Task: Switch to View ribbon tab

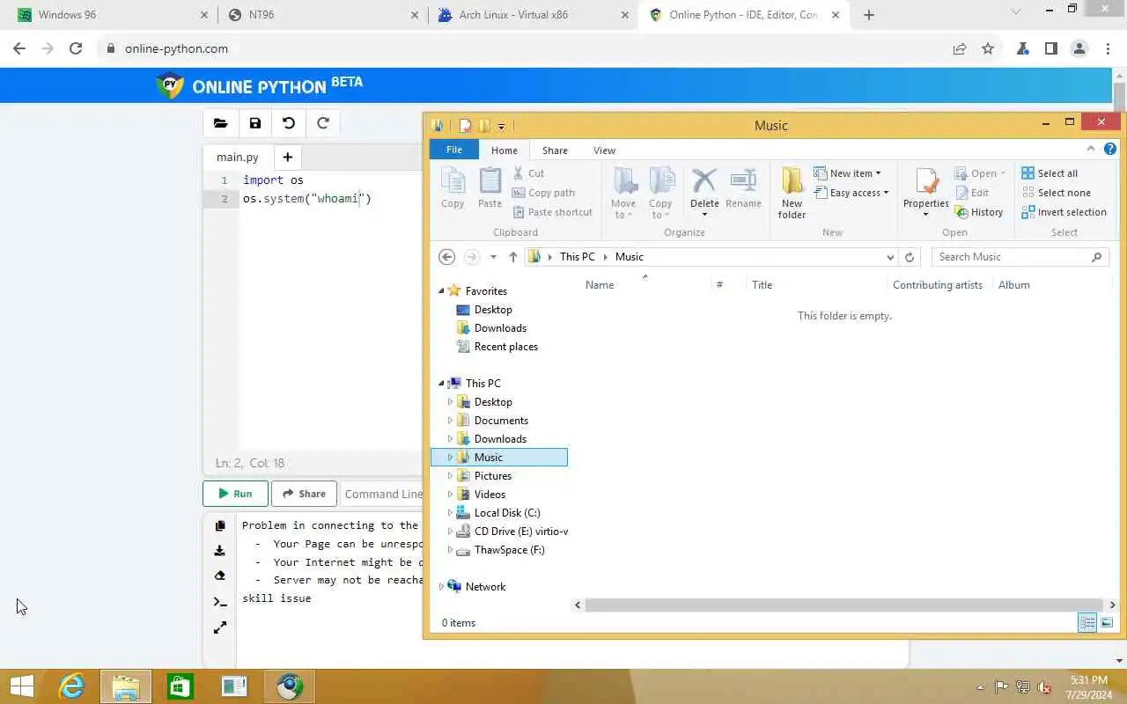Action: click(x=604, y=150)
